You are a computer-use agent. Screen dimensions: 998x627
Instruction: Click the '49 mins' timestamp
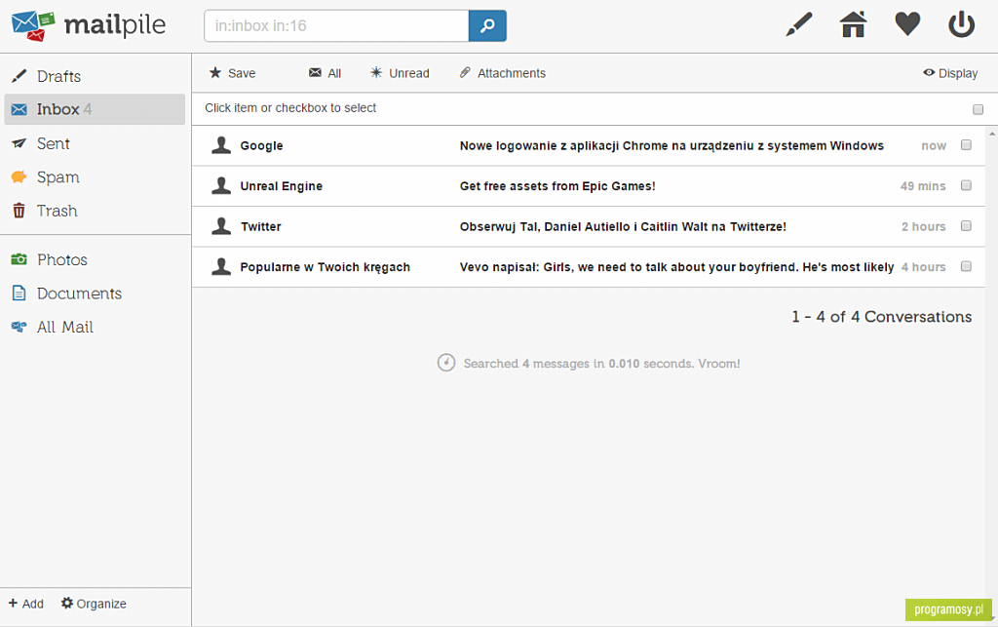point(923,186)
